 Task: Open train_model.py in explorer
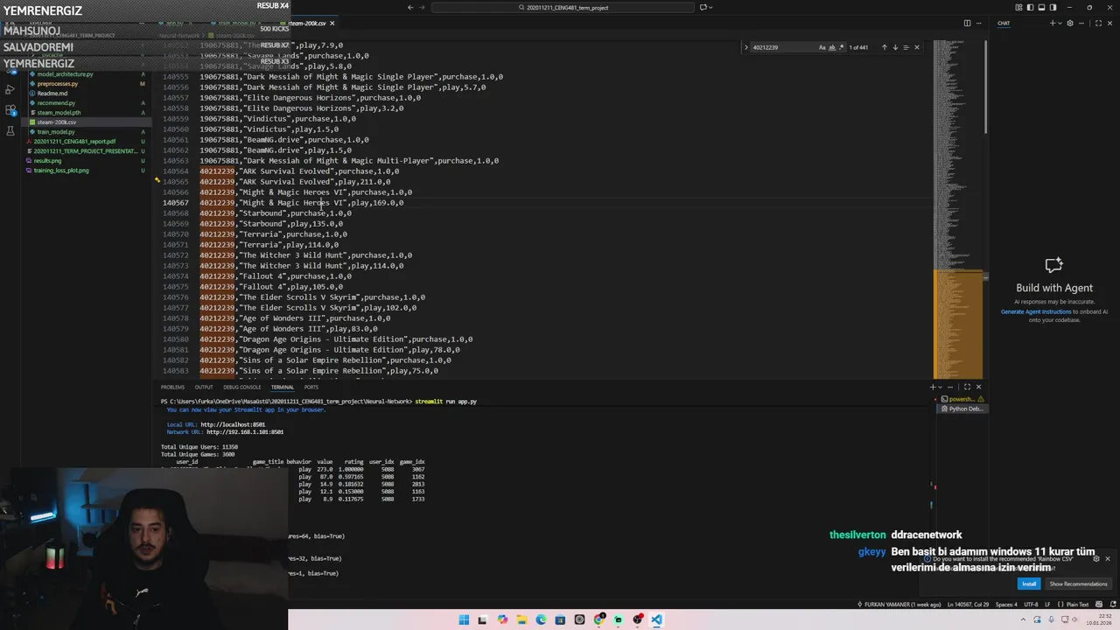click(x=56, y=132)
